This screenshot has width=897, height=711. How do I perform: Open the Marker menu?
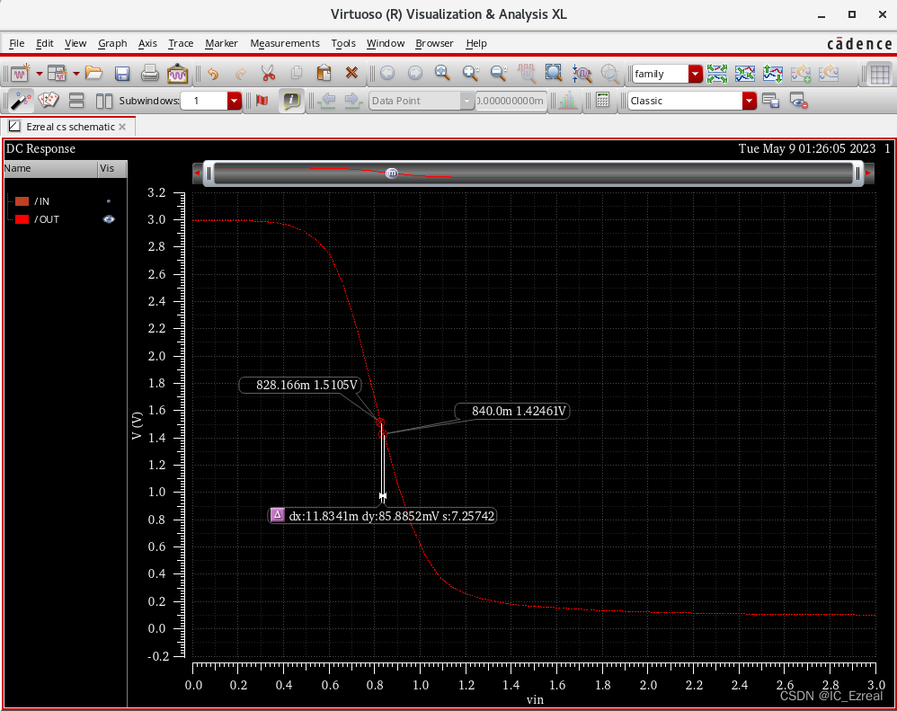221,43
